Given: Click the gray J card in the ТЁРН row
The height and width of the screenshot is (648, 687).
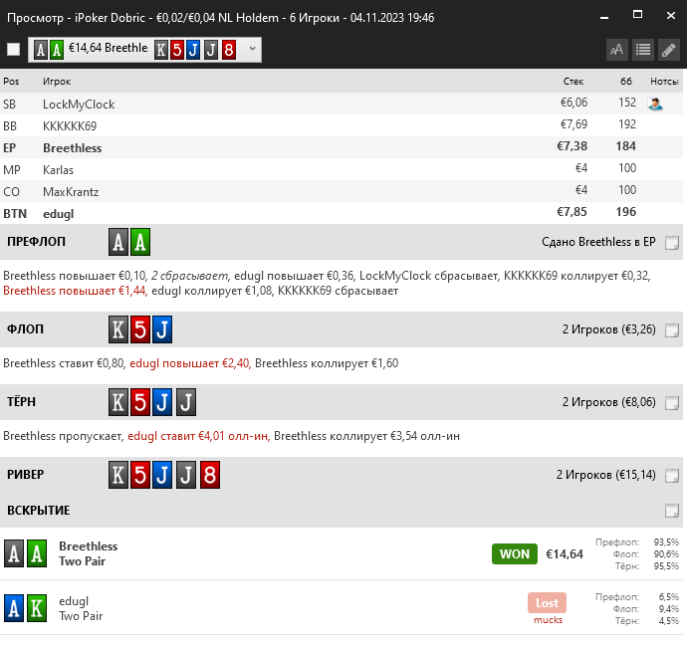Looking at the screenshot, I should pos(186,402).
